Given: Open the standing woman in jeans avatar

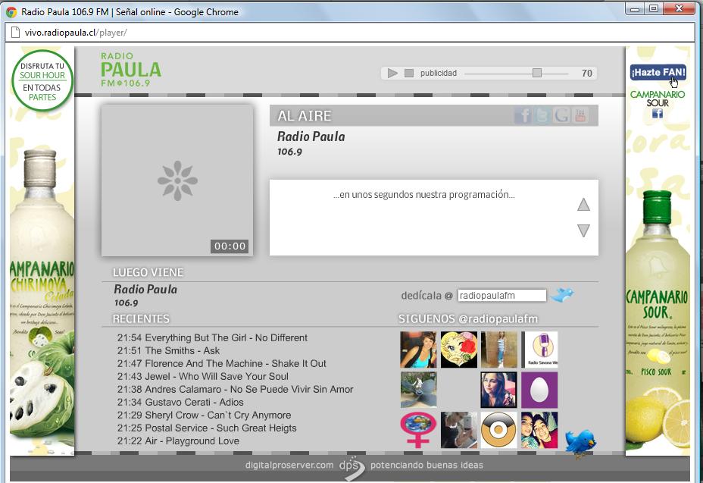Looking at the screenshot, I should (498, 350).
